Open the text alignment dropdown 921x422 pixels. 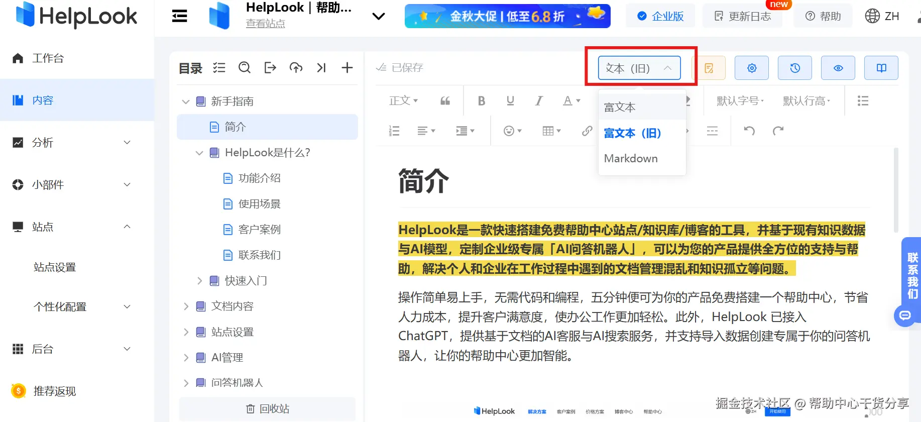click(x=426, y=131)
